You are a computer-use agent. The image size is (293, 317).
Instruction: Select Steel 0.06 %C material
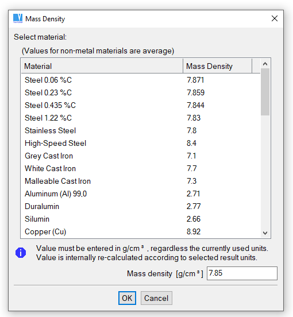pyautogui.click(x=141, y=80)
